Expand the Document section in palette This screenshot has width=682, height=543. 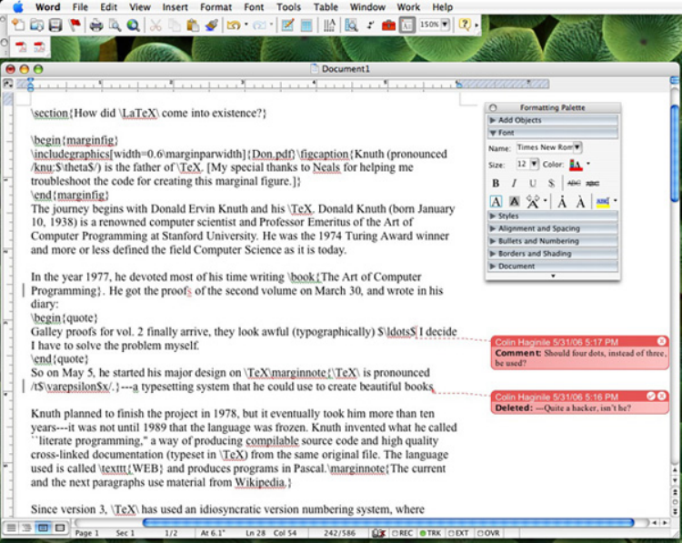pyautogui.click(x=553, y=266)
